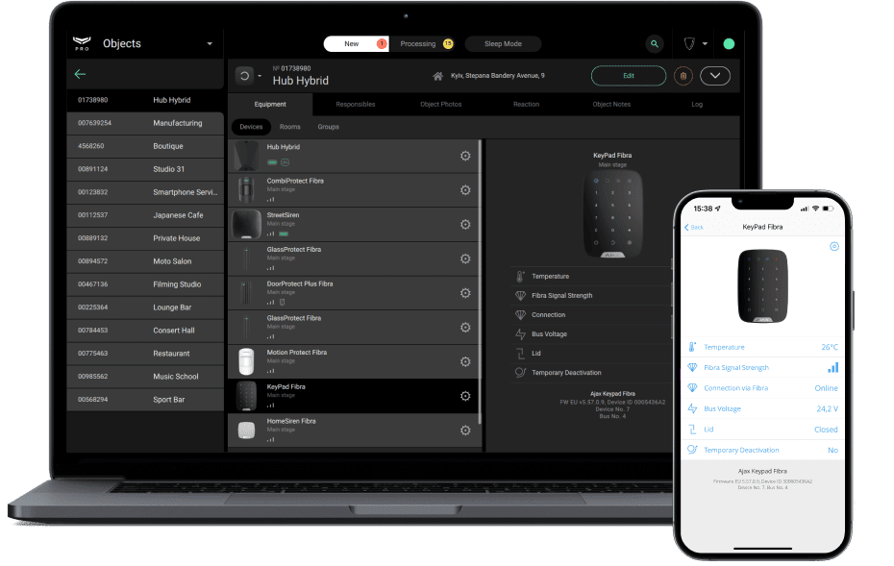
Task: Open settings gear for CombiProtect Fibra
Action: (465, 190)
